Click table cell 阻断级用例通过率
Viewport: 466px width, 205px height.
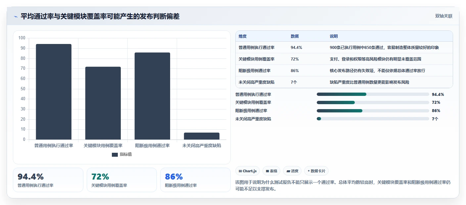coord(255,71)
